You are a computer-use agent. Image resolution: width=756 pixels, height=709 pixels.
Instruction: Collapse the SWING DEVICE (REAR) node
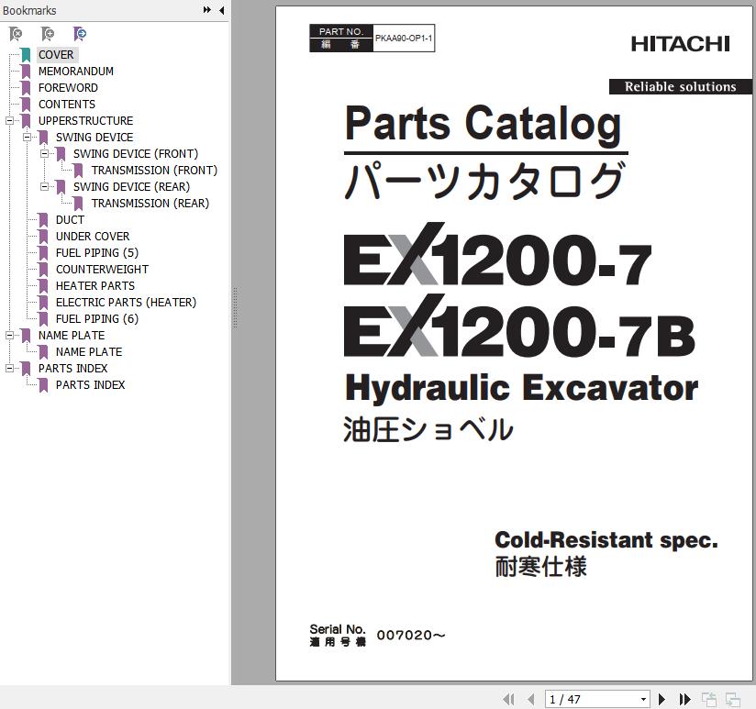44,186
